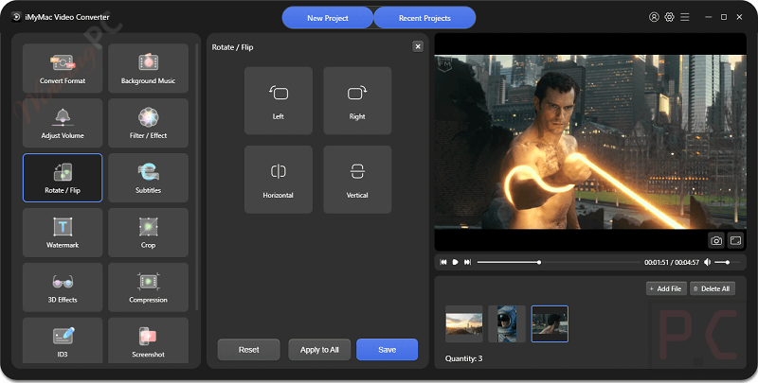Open the Compression tool
The image size is (758, 383).
pyautogui.click(x=148, y=287)
